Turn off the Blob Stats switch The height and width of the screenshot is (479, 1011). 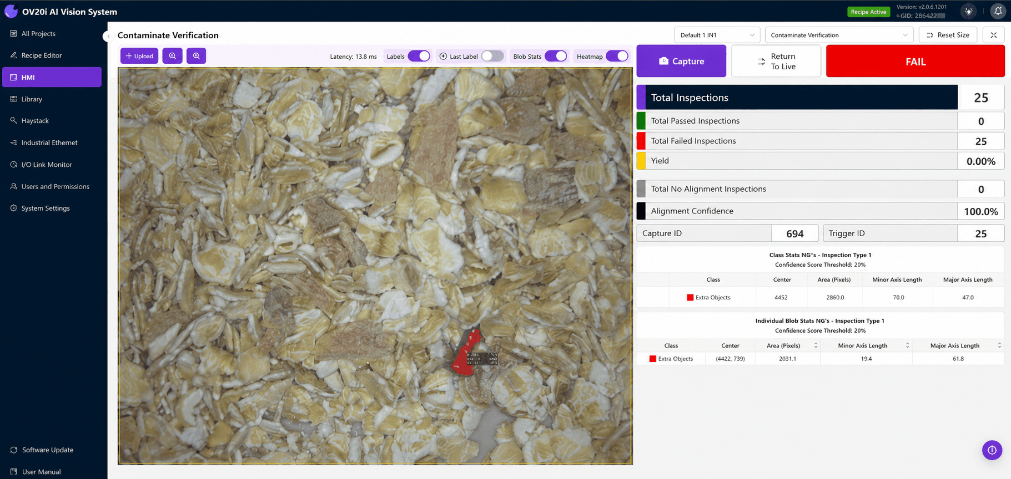tap(556, 56)
